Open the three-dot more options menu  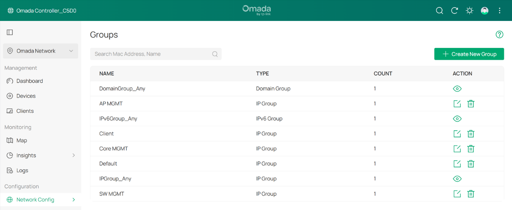[499, 10]
